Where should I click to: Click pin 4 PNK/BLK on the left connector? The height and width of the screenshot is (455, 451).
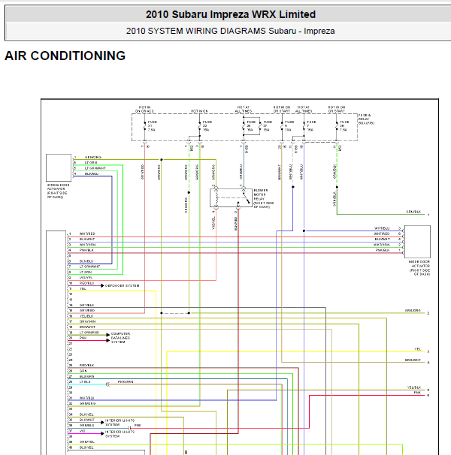pyautogui.click(x=86, y=250)
